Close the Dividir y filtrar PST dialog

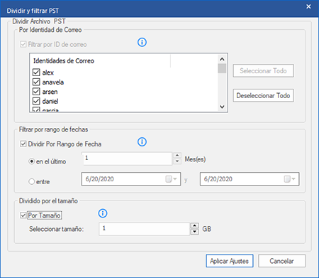click(x=308, y=6)
